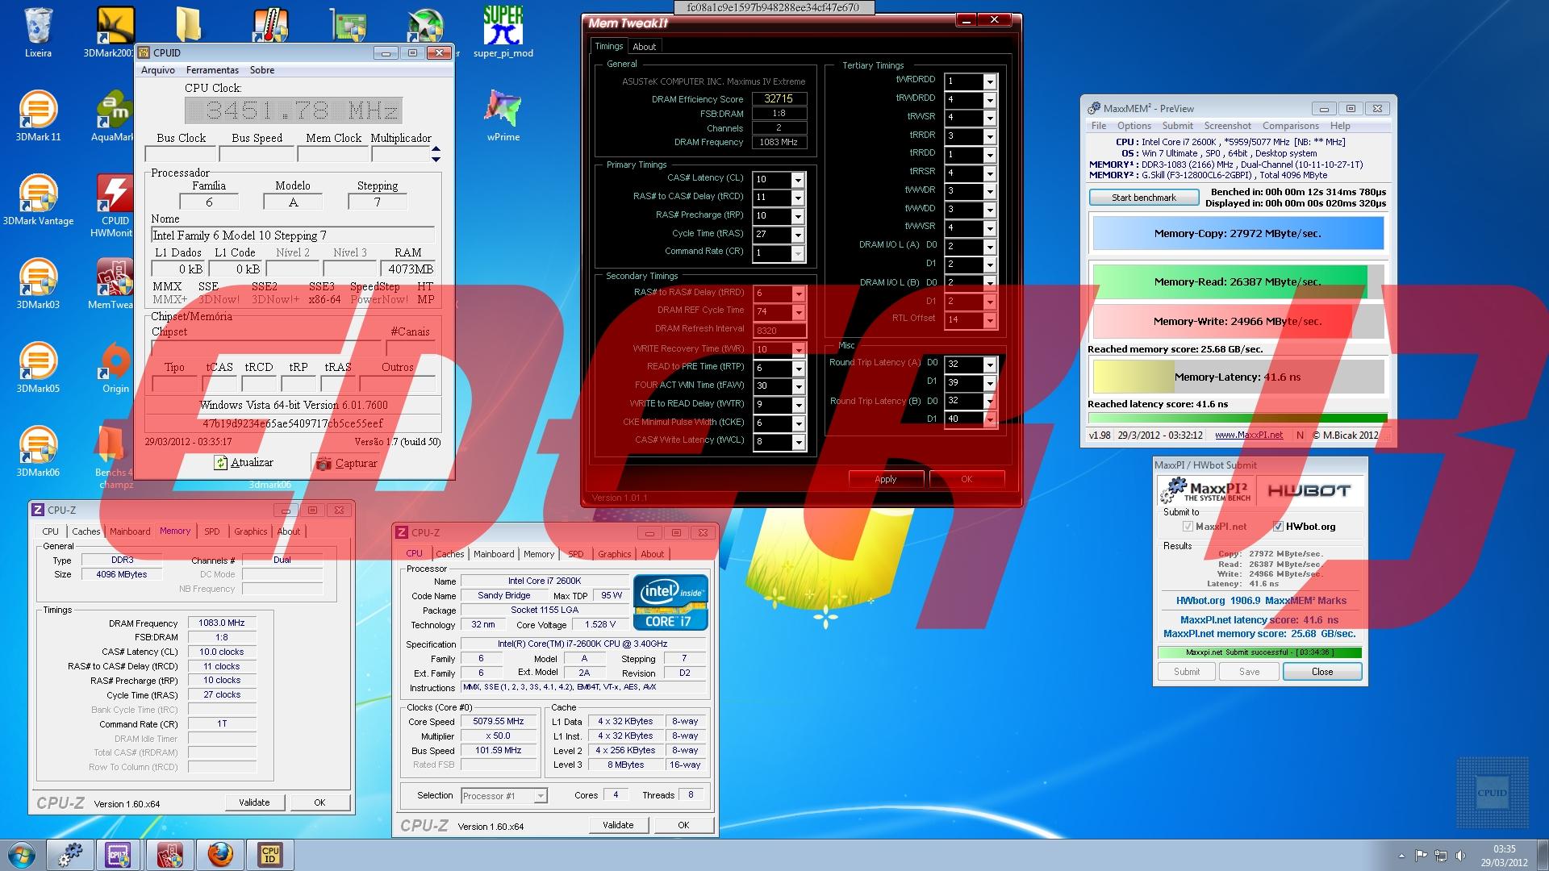Open Processor #1 selection dropdown in CPU-Z
1549x871 pixels.
click(x=541, y=796)
